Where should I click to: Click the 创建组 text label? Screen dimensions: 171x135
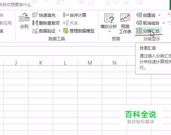coord(149,15)
